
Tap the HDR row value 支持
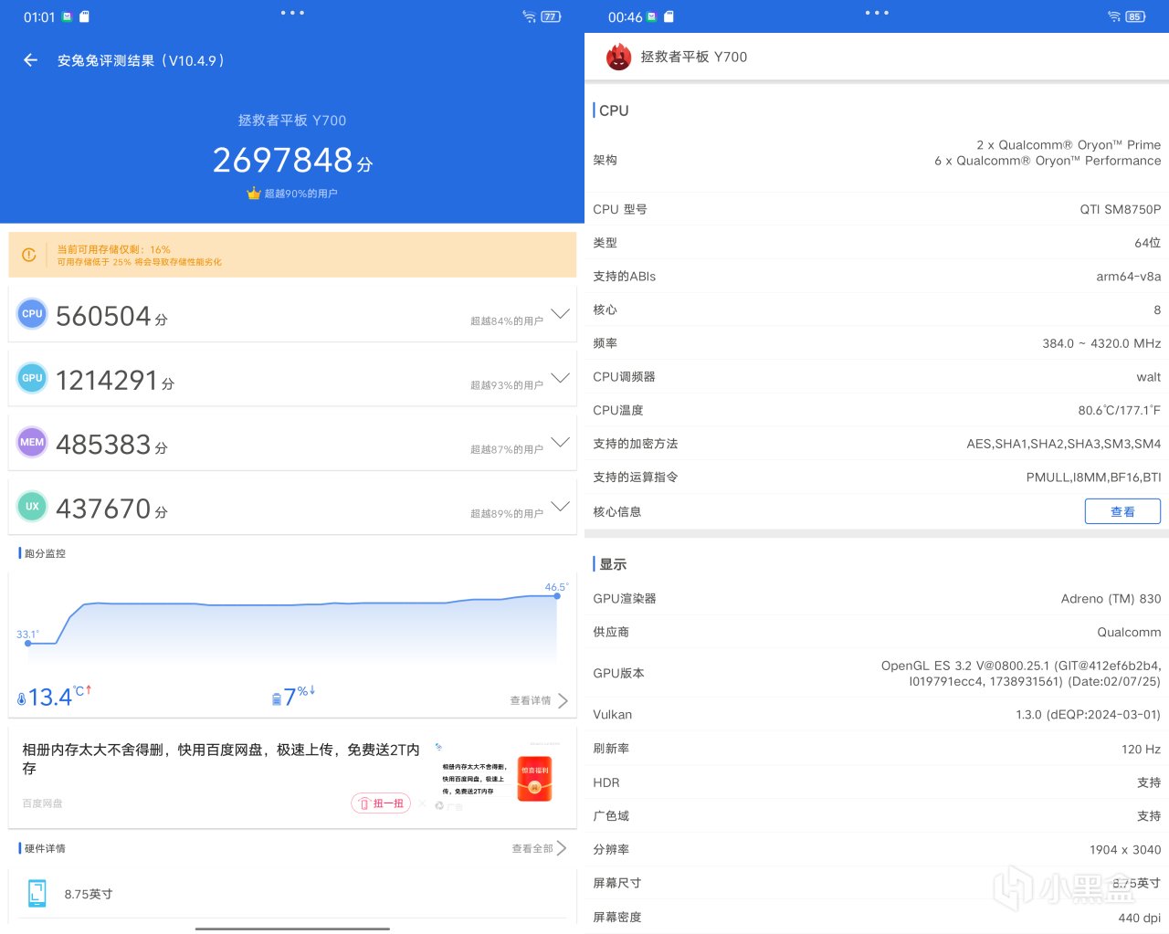tap(1149, 782)
